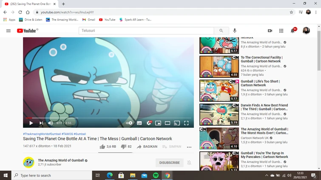
Task: Open YouTube apps grid
Action: click(x=281, y=31)
